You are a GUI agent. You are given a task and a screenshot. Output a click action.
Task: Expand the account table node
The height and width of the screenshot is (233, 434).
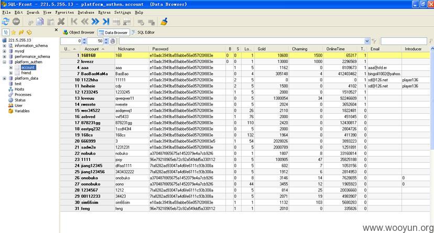pos(11,67)
